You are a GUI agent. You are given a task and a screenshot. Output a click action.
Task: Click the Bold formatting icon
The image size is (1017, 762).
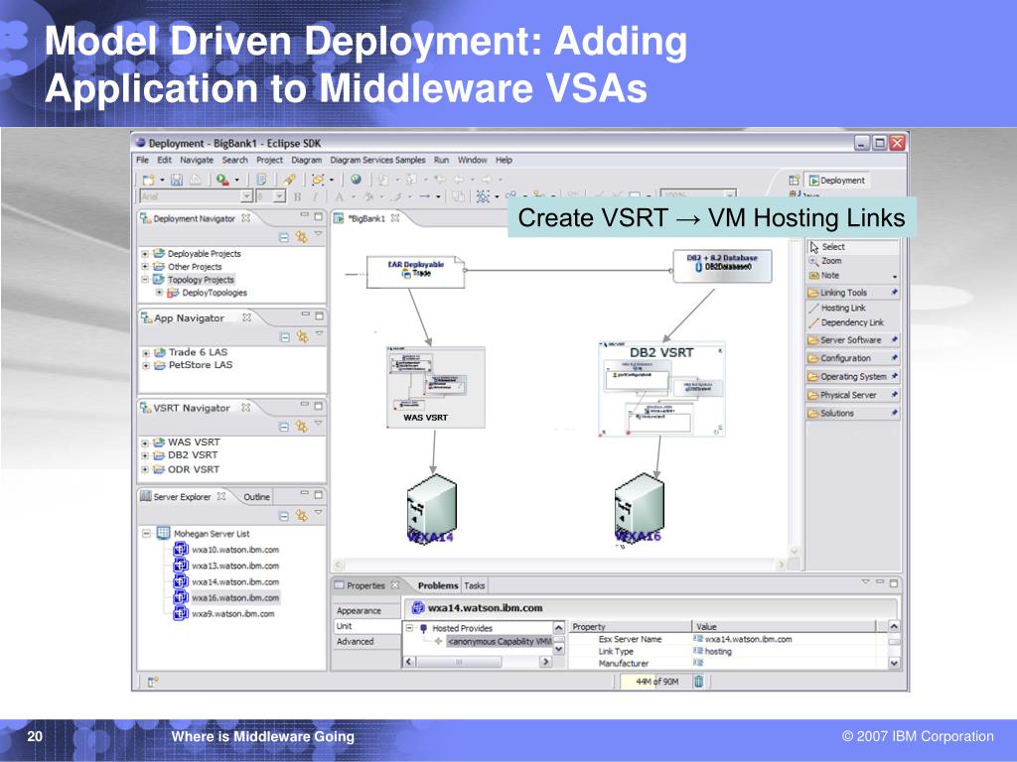tap(297, 196)
